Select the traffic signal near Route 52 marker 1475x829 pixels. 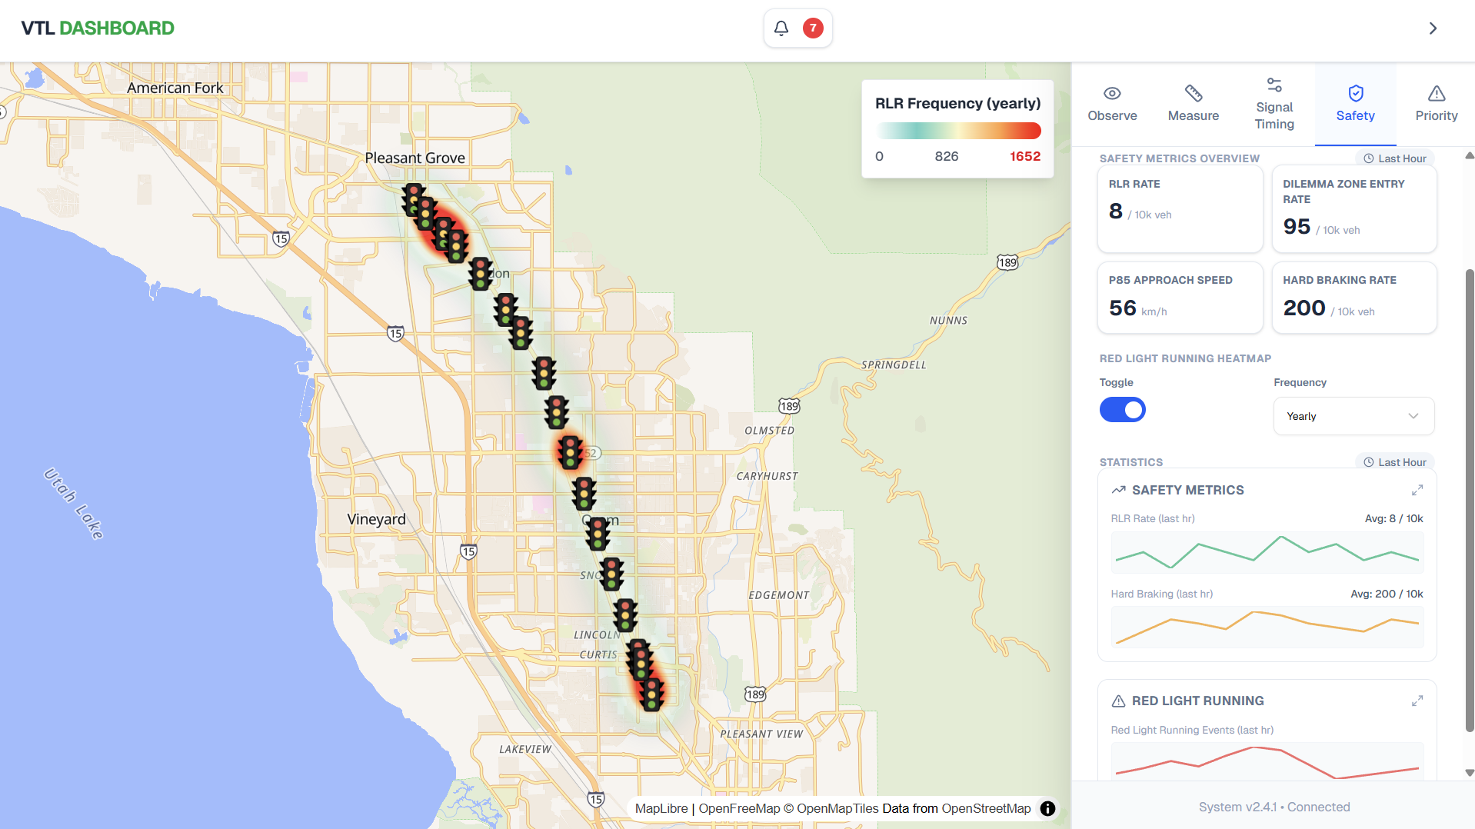571,452
